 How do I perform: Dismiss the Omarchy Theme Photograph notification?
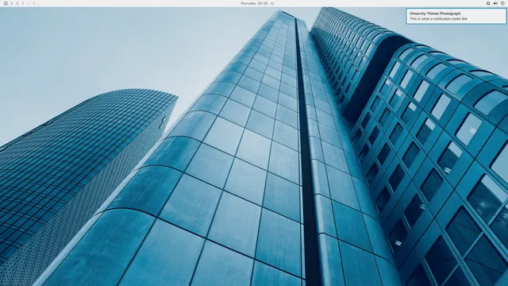[x=456, y=16]
